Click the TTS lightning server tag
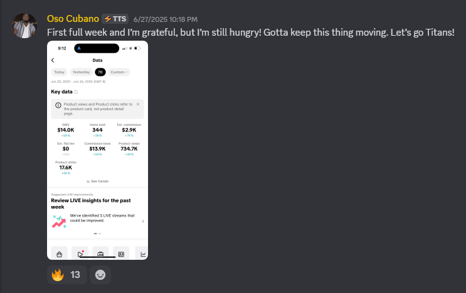 click(x=115, y=19)
